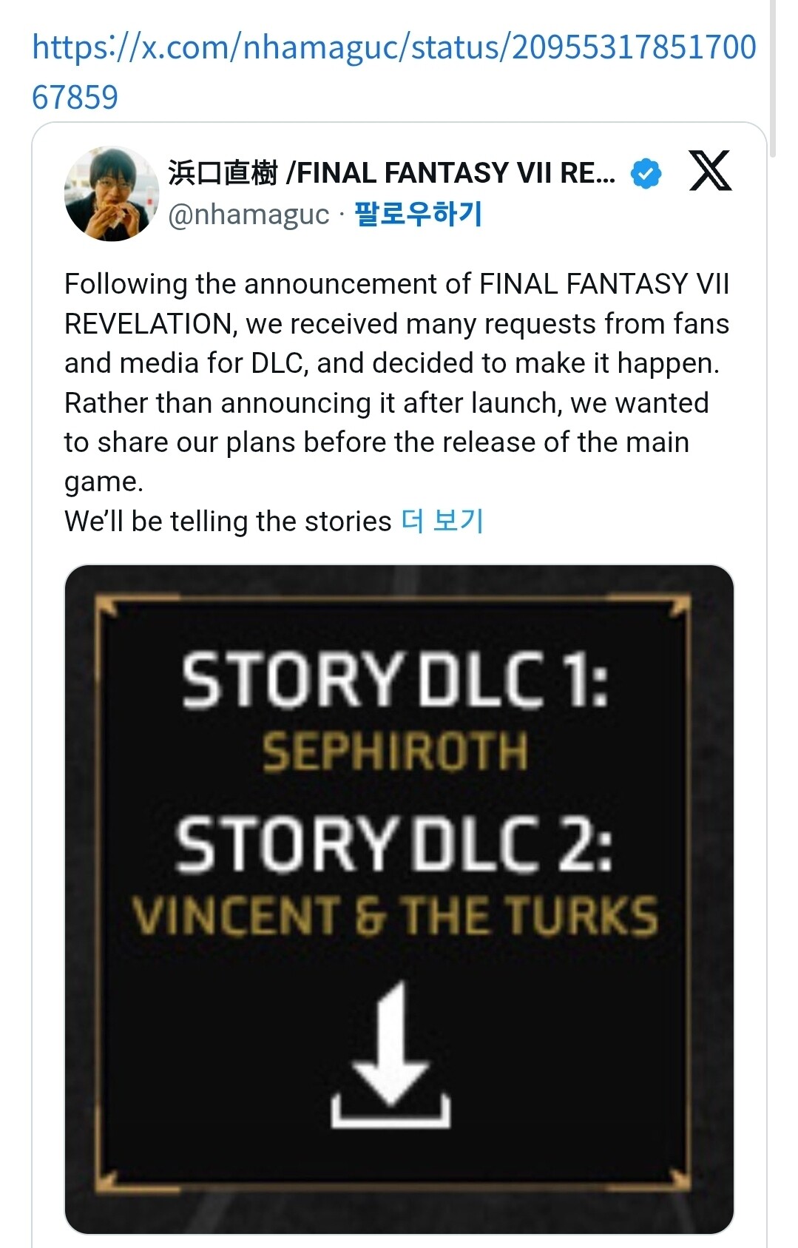Click the display name 浜口直樹 /FINAL FANTASY VII RE...
Screen dimensions: 798x1248
(392, 173)
